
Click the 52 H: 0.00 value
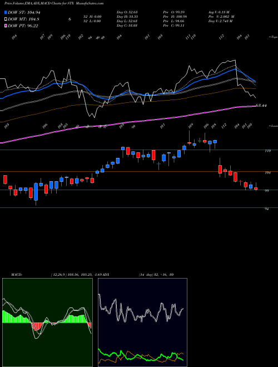92,17
